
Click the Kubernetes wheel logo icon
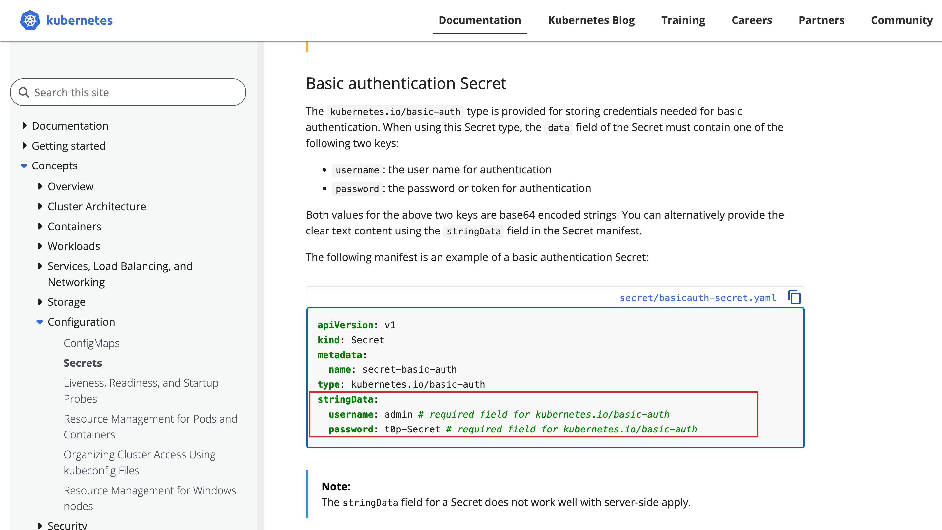[30, 20]
